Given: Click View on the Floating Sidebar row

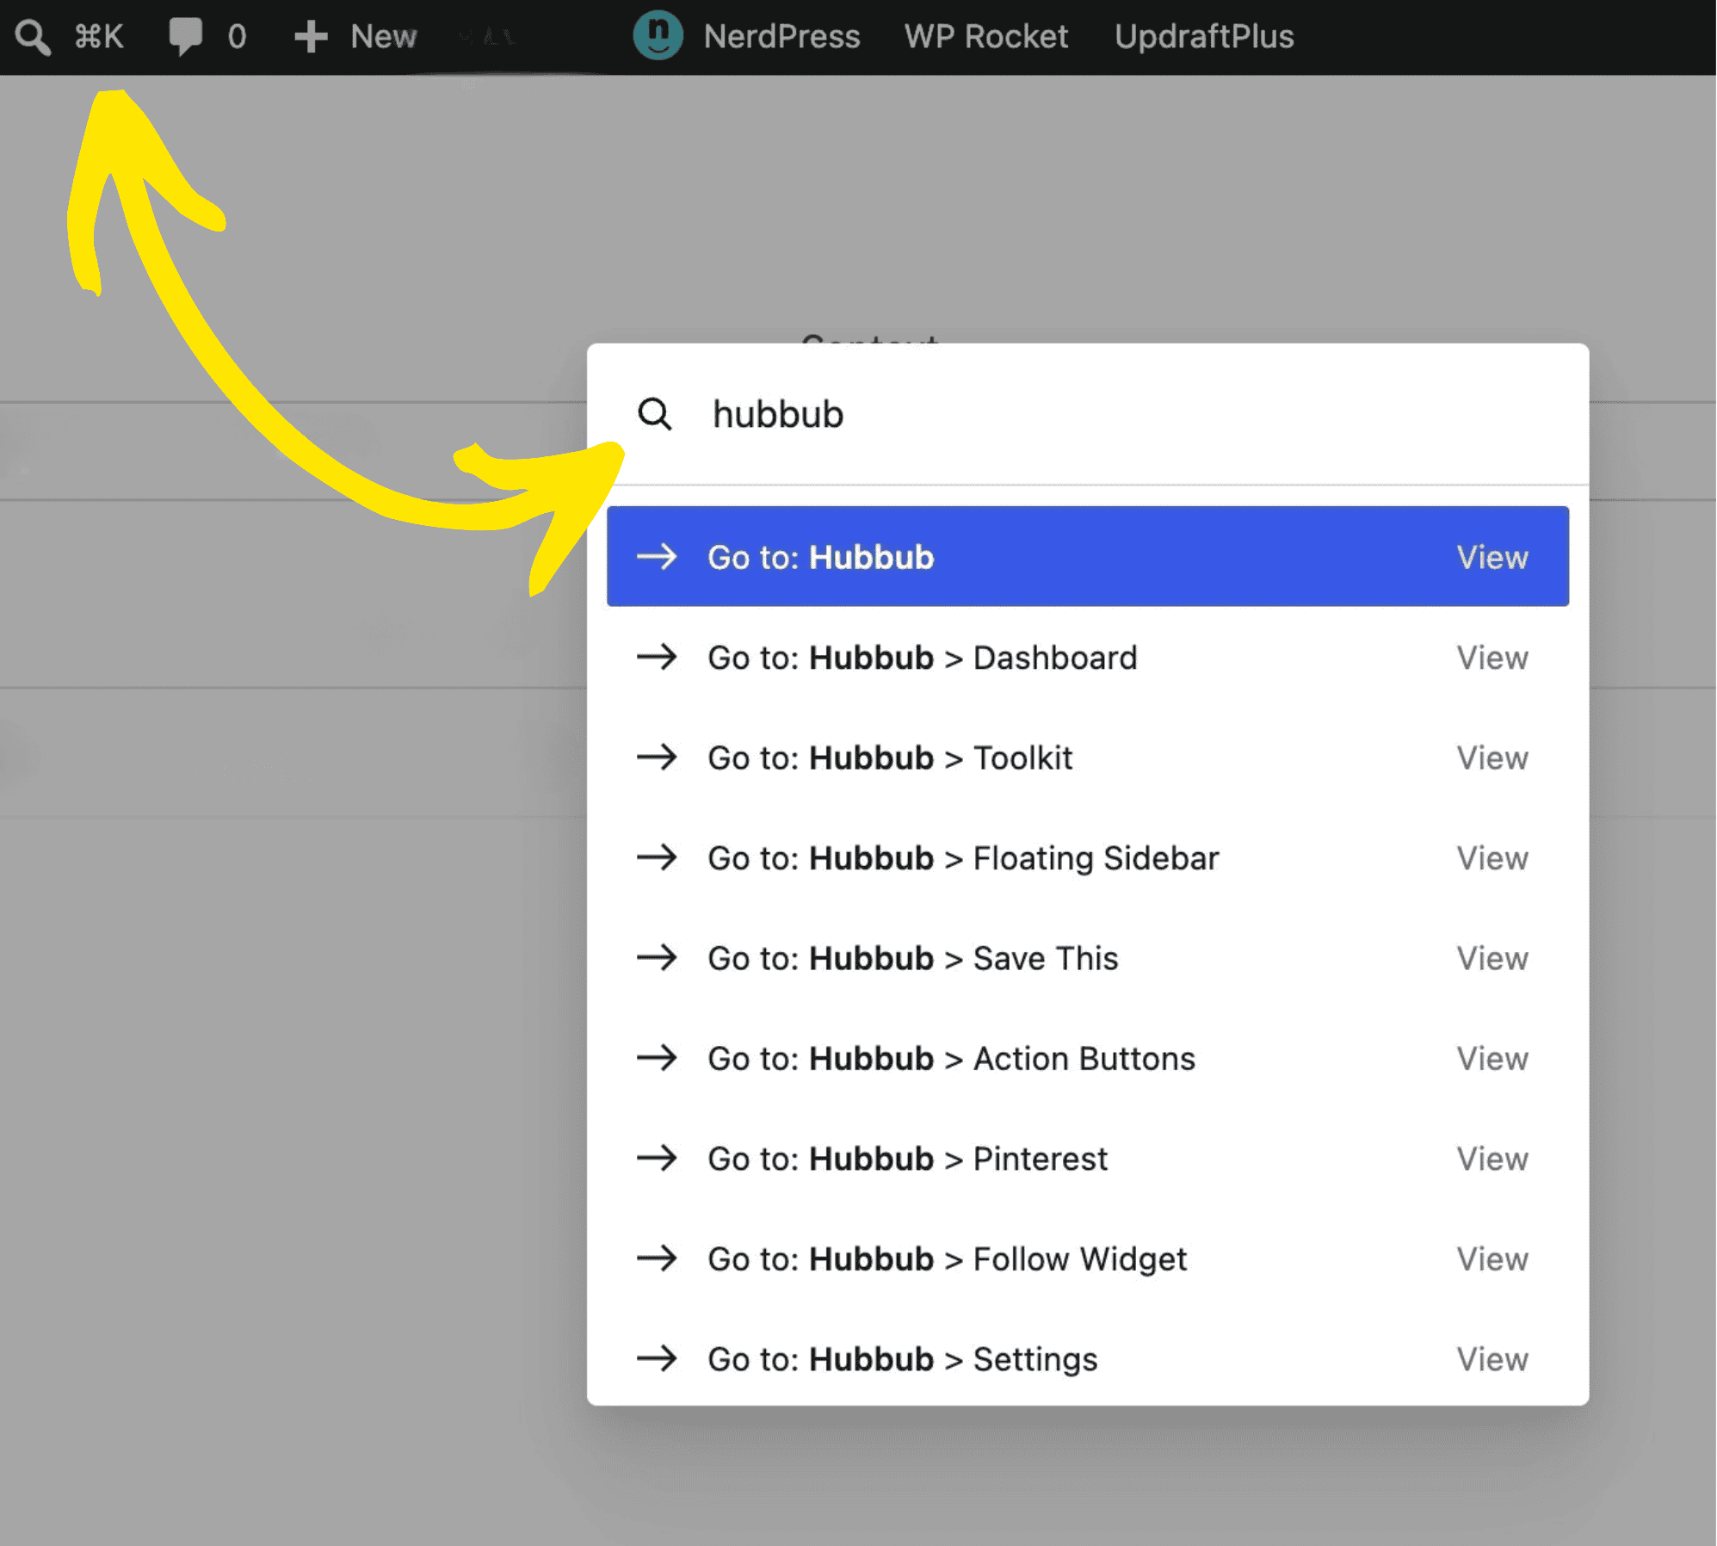Looking at the screenshot, I should point(1492,858).
